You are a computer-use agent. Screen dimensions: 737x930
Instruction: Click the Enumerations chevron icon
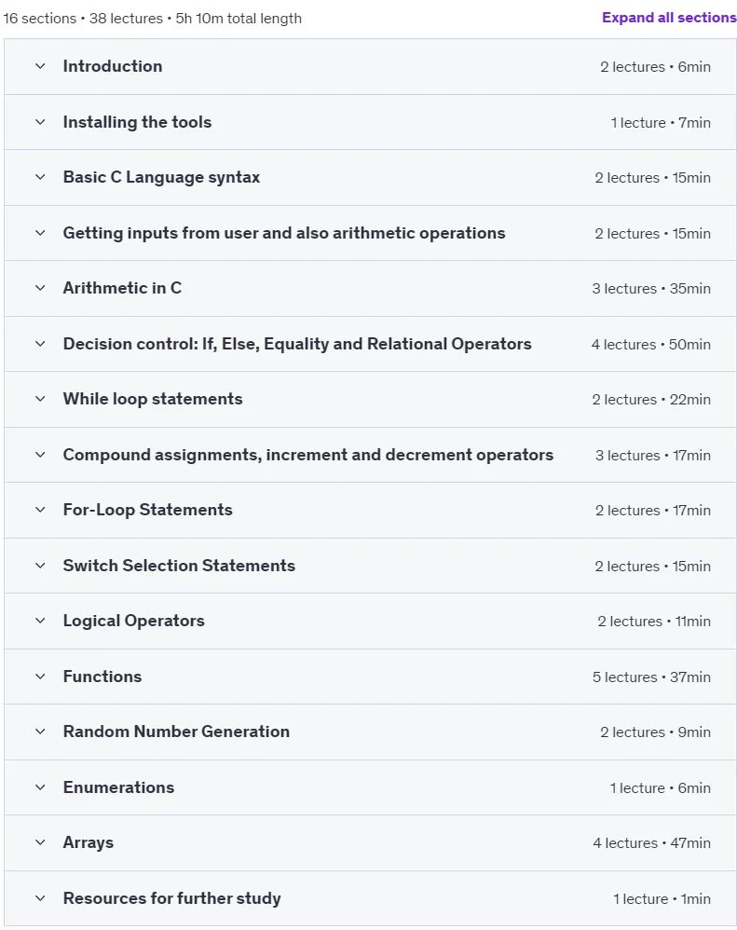(x=40, y=787)
